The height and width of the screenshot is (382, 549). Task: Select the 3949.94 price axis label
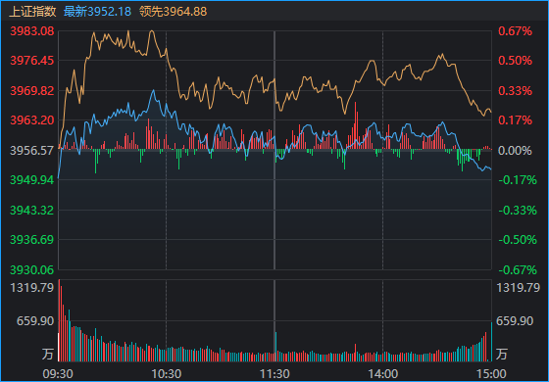click(32, 180)
